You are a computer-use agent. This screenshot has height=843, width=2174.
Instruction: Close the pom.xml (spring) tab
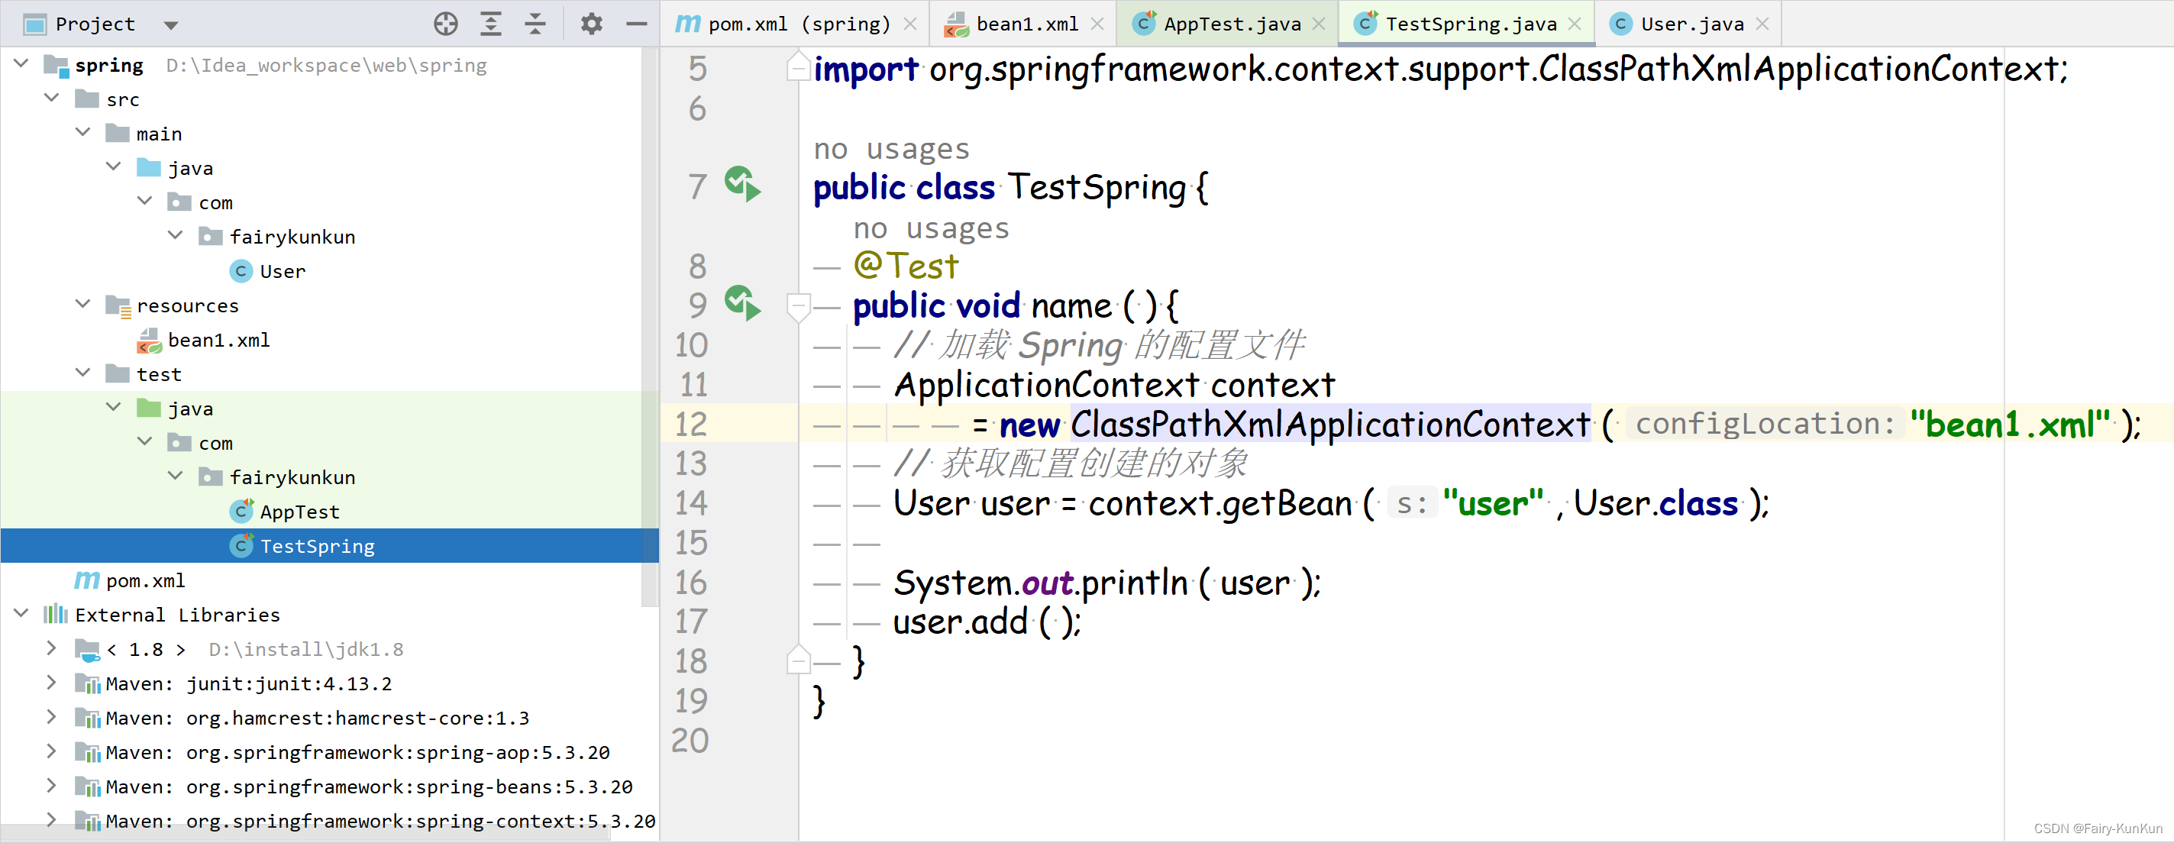[x=909, y=24]
